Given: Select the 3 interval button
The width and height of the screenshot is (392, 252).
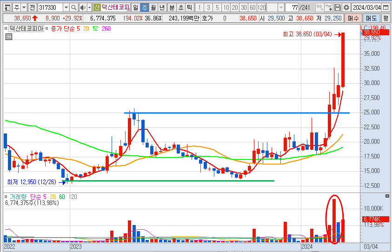Looking at the screenshot, I should click(208, 8).
